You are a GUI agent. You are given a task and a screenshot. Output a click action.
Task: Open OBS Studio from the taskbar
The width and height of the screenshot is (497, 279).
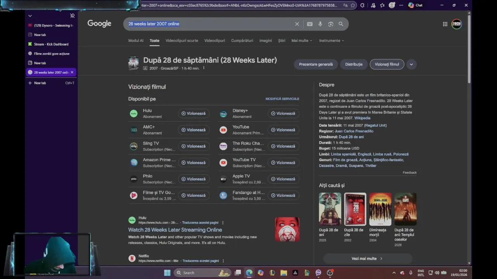point(330,273)
